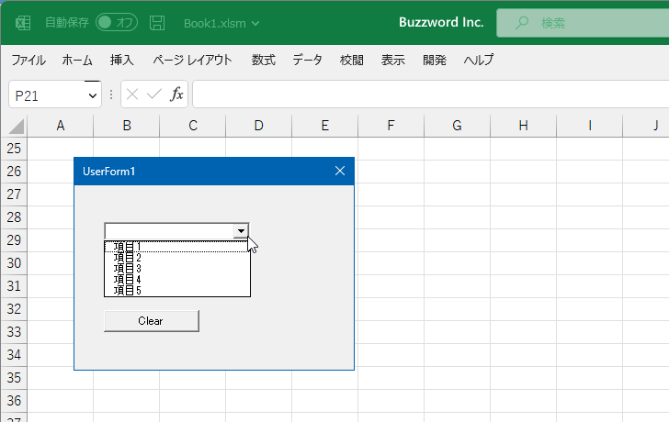Click the save floppy disk icon
Screen dimensions: 669x422
click(157, 23)
